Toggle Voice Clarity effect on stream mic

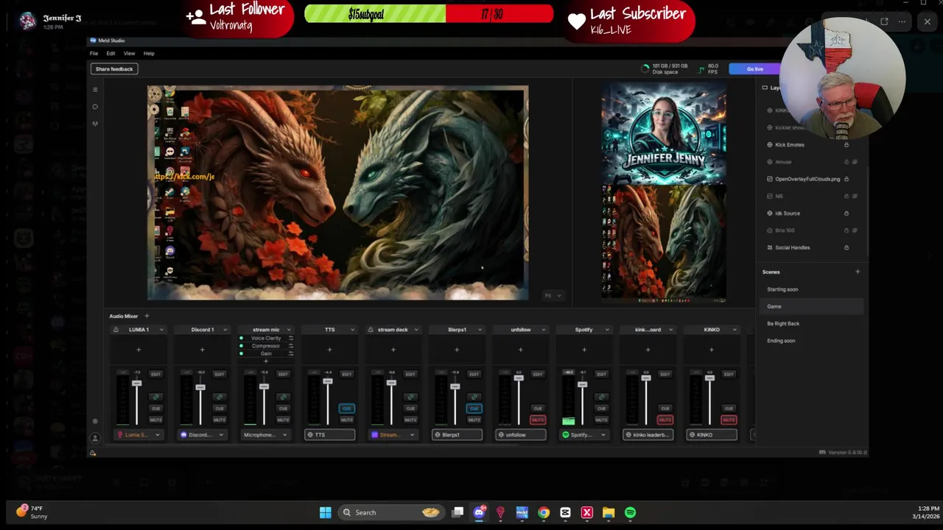241,338
